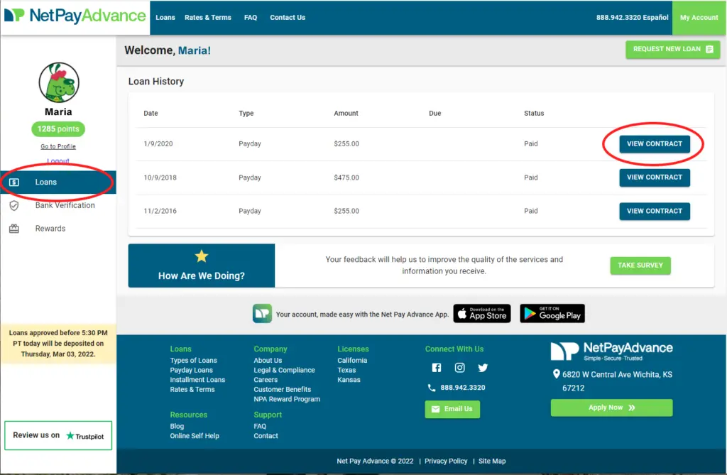Open Legal & Compliance footer link

pos(284,370)
